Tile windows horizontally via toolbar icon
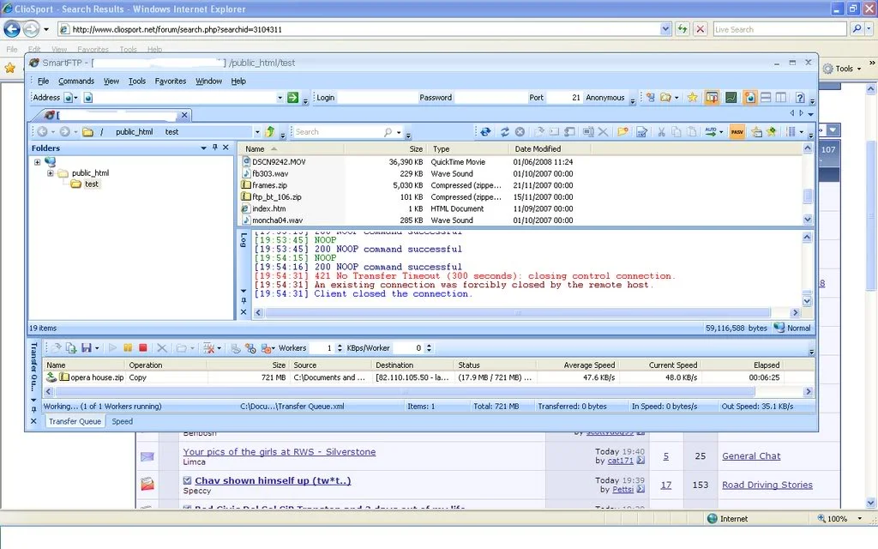The image size is (878, 549). click(x=766, y=98)
